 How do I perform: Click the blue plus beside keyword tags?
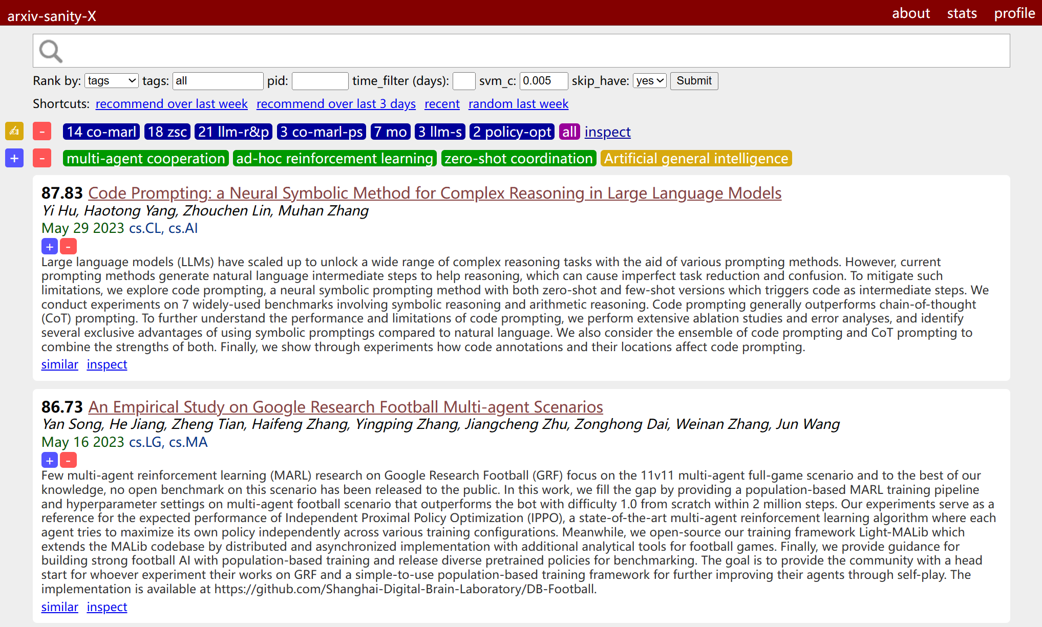(14, 158)
